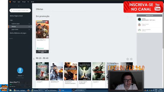Click next arrow in the R$ 20 - R$ 40 carousel
This screenshot has width=164, height=92.
(131, 59)
